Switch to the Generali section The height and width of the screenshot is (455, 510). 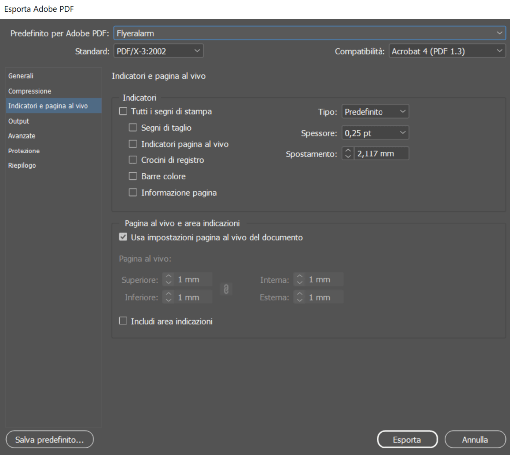coord(21,76)
